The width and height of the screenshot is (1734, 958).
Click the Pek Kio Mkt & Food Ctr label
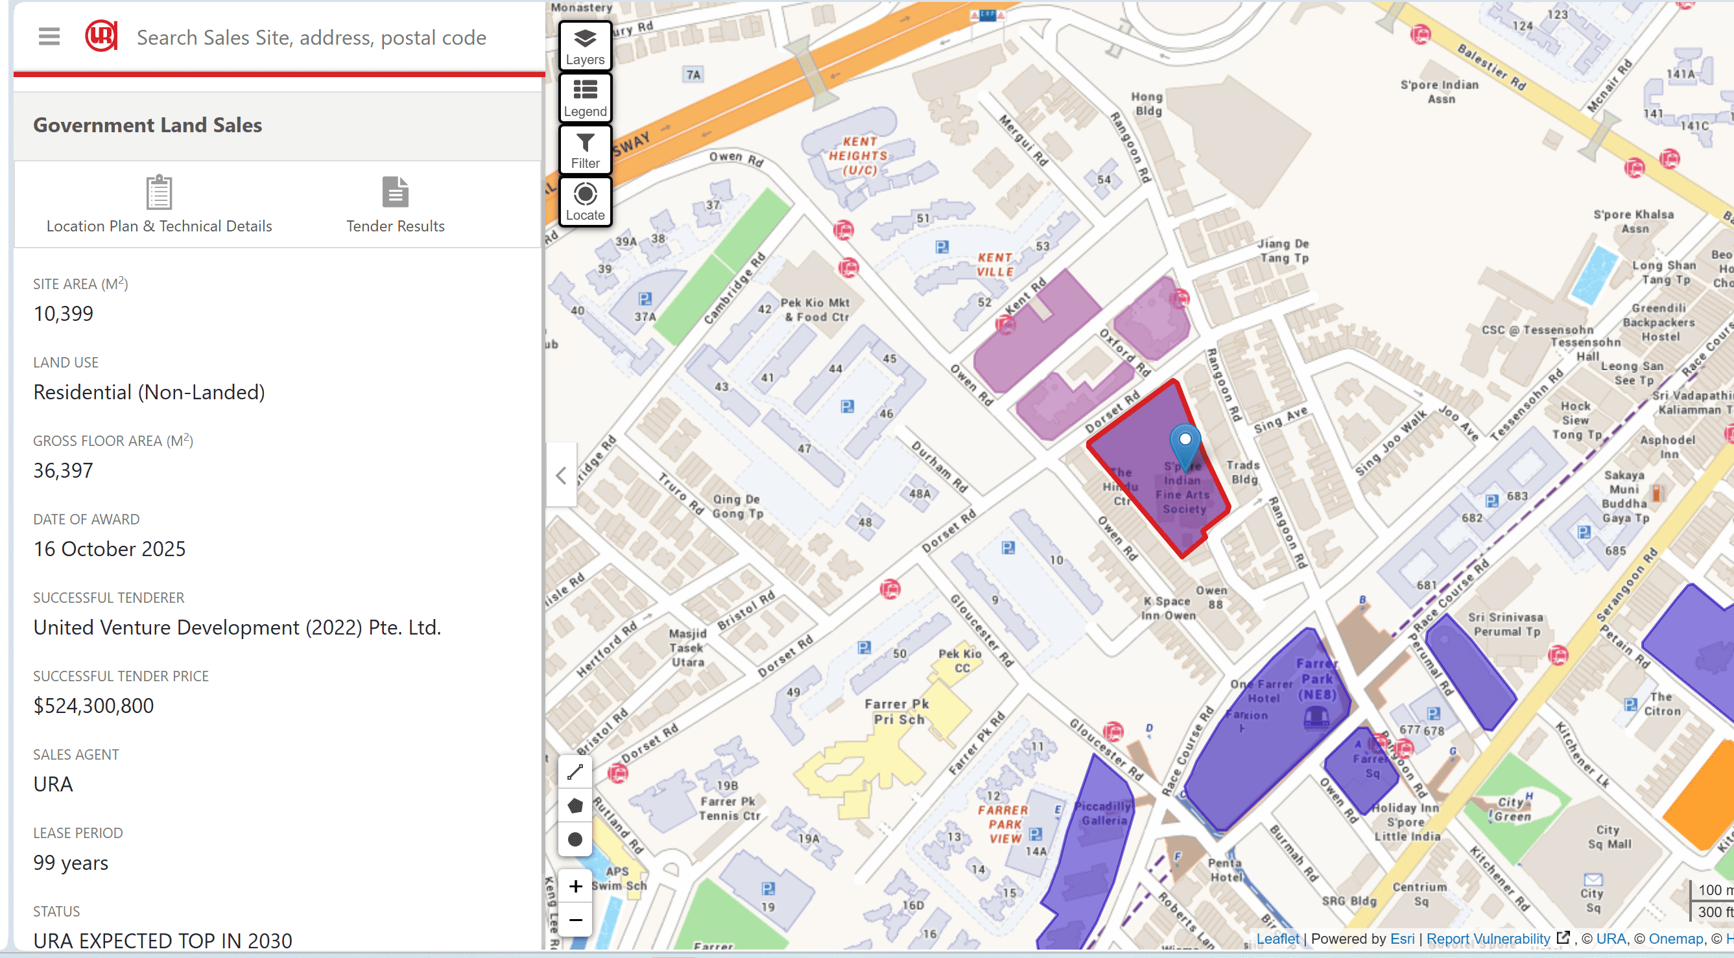click(815, 309)
